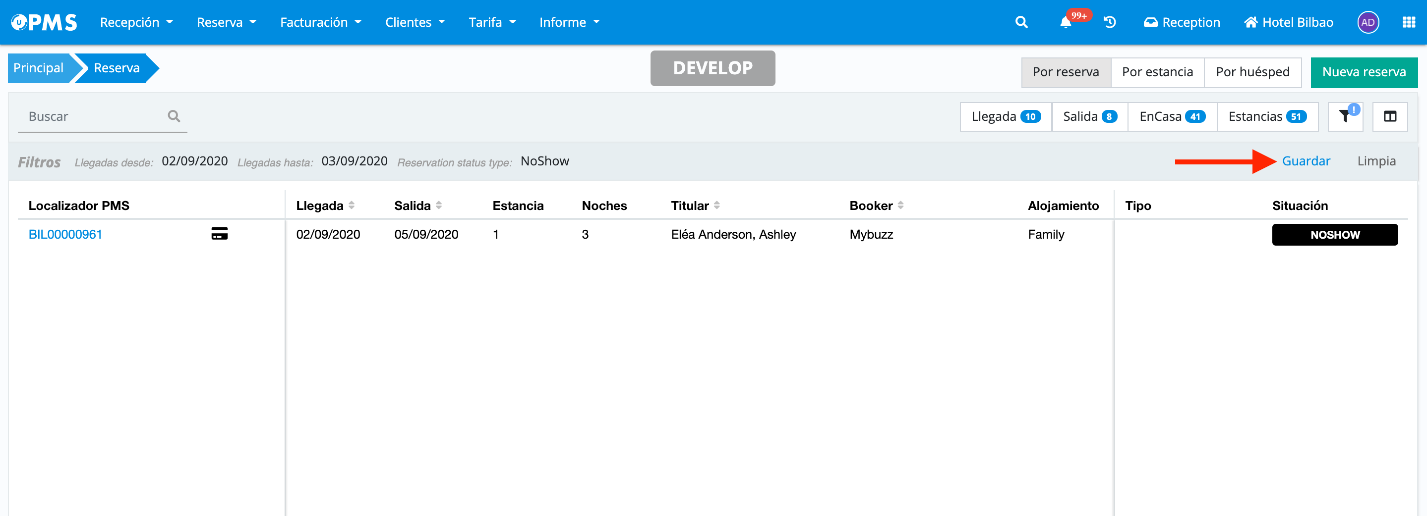Open the notifications bell icon

click(1065, 23)
